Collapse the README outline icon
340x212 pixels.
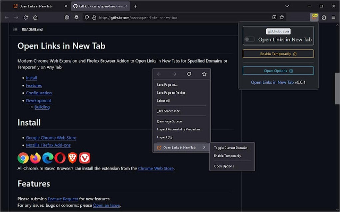pyautogui.click(x=15, y=29)
